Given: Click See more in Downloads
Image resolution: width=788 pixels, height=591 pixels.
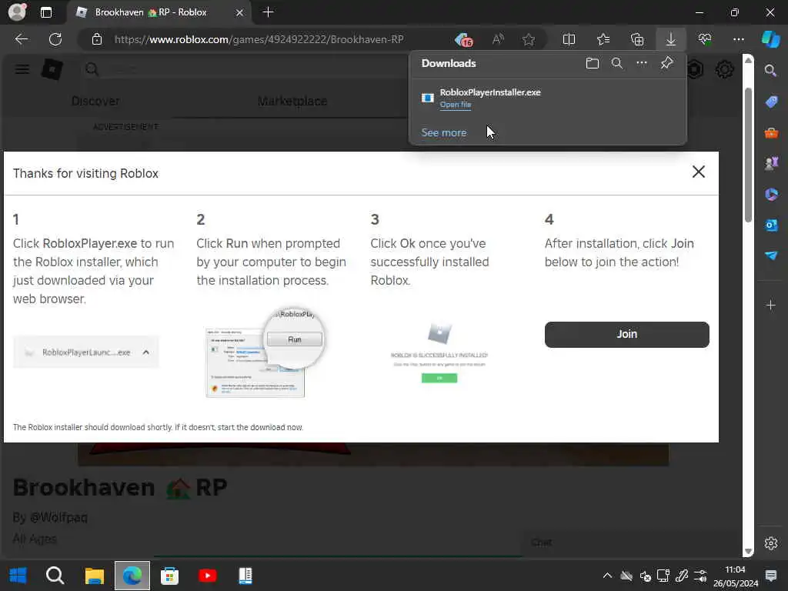Looking at the screenshot, I should (444, 132).
